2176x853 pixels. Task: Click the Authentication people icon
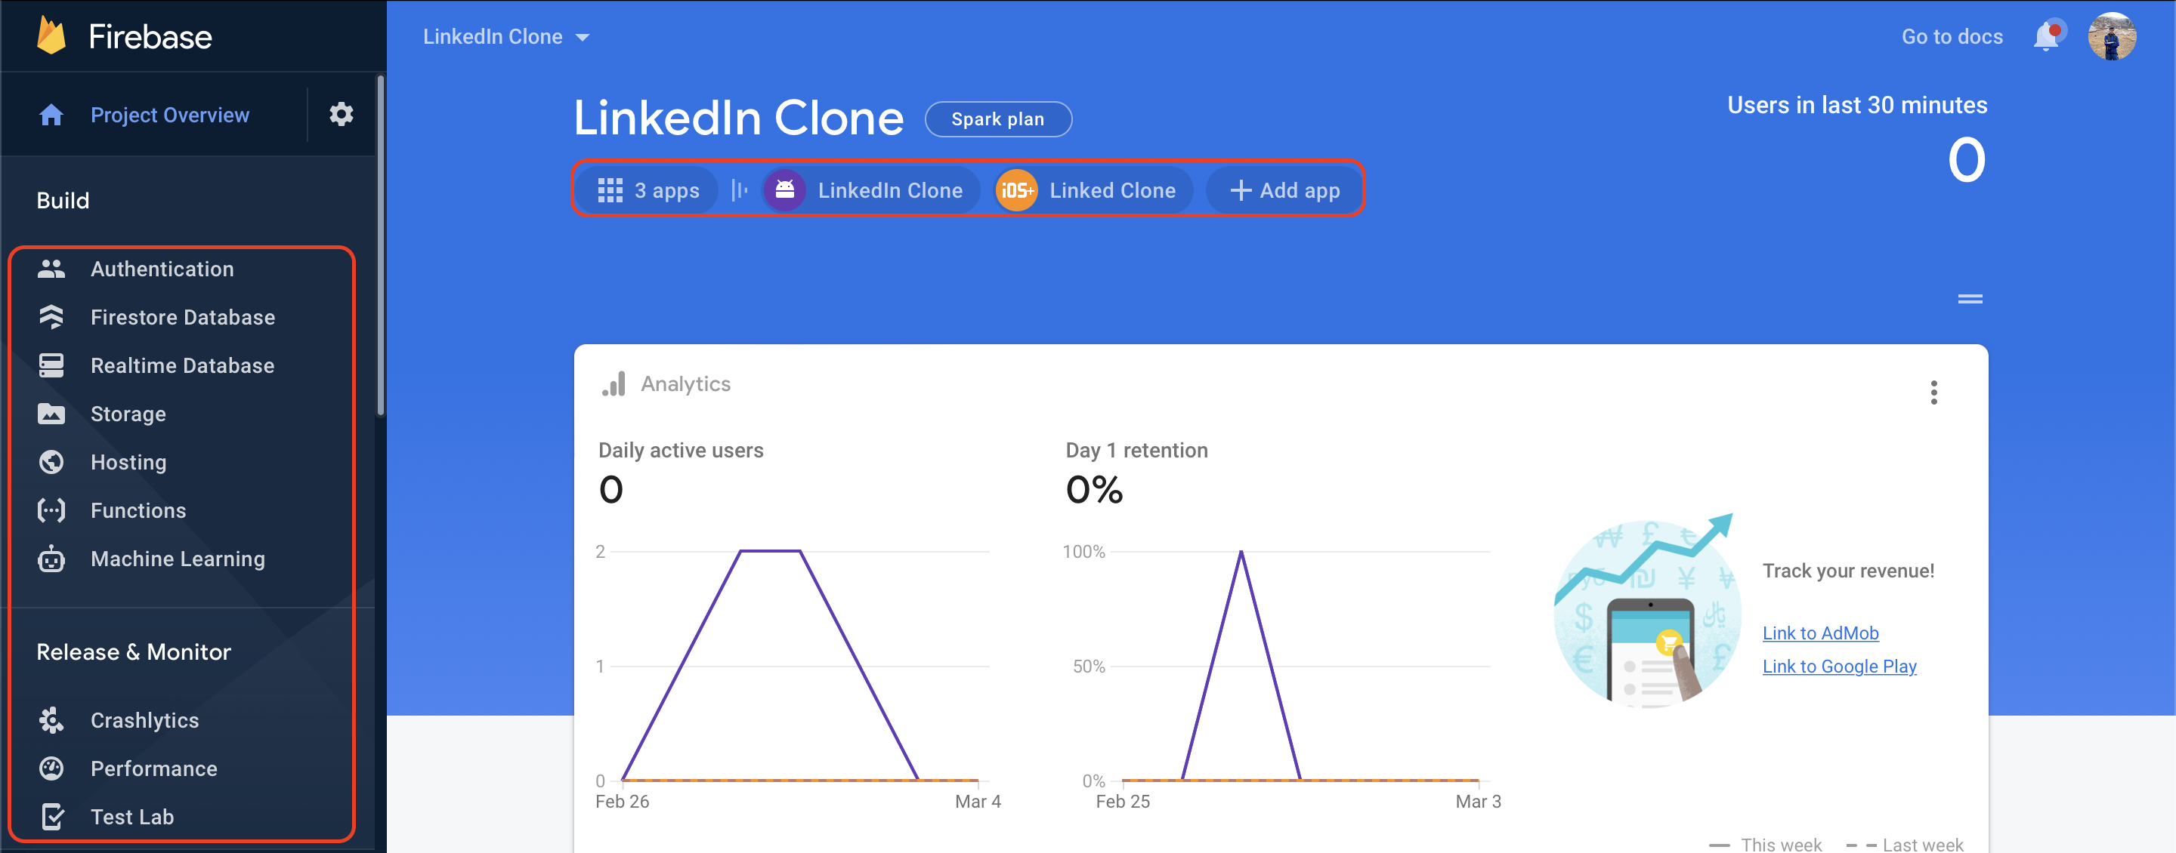click(x=51, y=269)
